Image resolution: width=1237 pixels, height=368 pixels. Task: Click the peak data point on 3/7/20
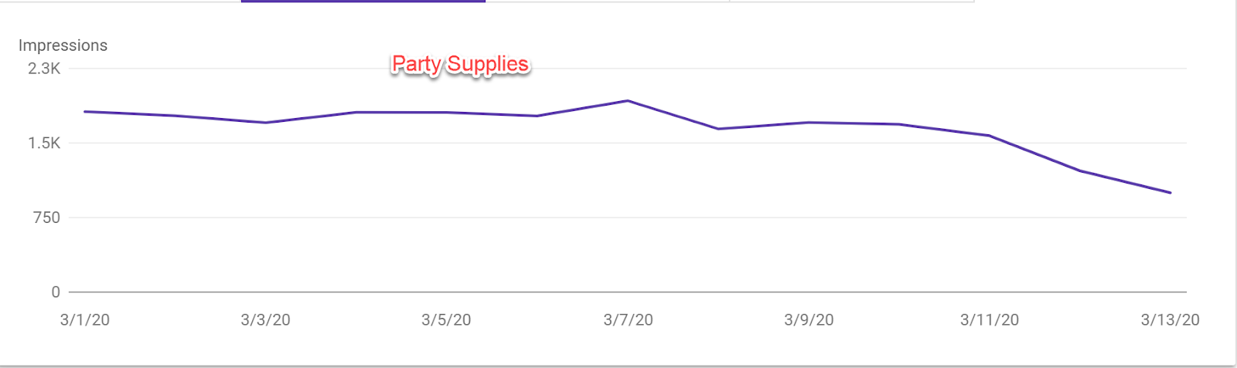(x=628, y=100)
